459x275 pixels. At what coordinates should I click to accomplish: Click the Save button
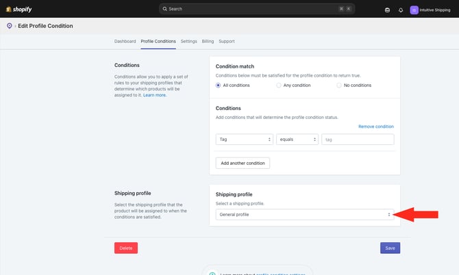coord(390,248)
